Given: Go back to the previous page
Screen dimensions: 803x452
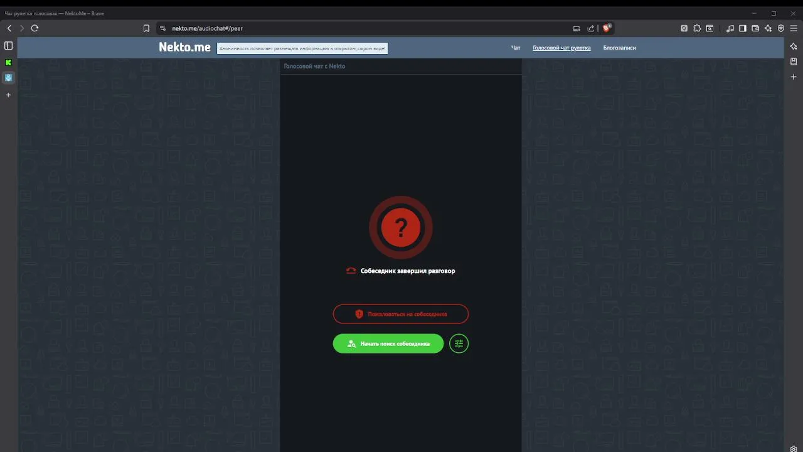Looking at the screenshot, I should tap(9, 28).
